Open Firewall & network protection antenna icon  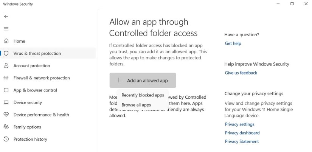[6, 78]
